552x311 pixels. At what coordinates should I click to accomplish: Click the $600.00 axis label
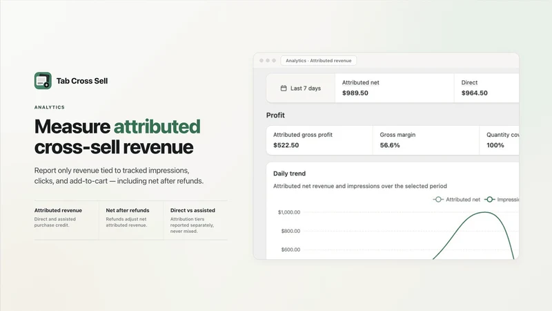coord(290,249)
